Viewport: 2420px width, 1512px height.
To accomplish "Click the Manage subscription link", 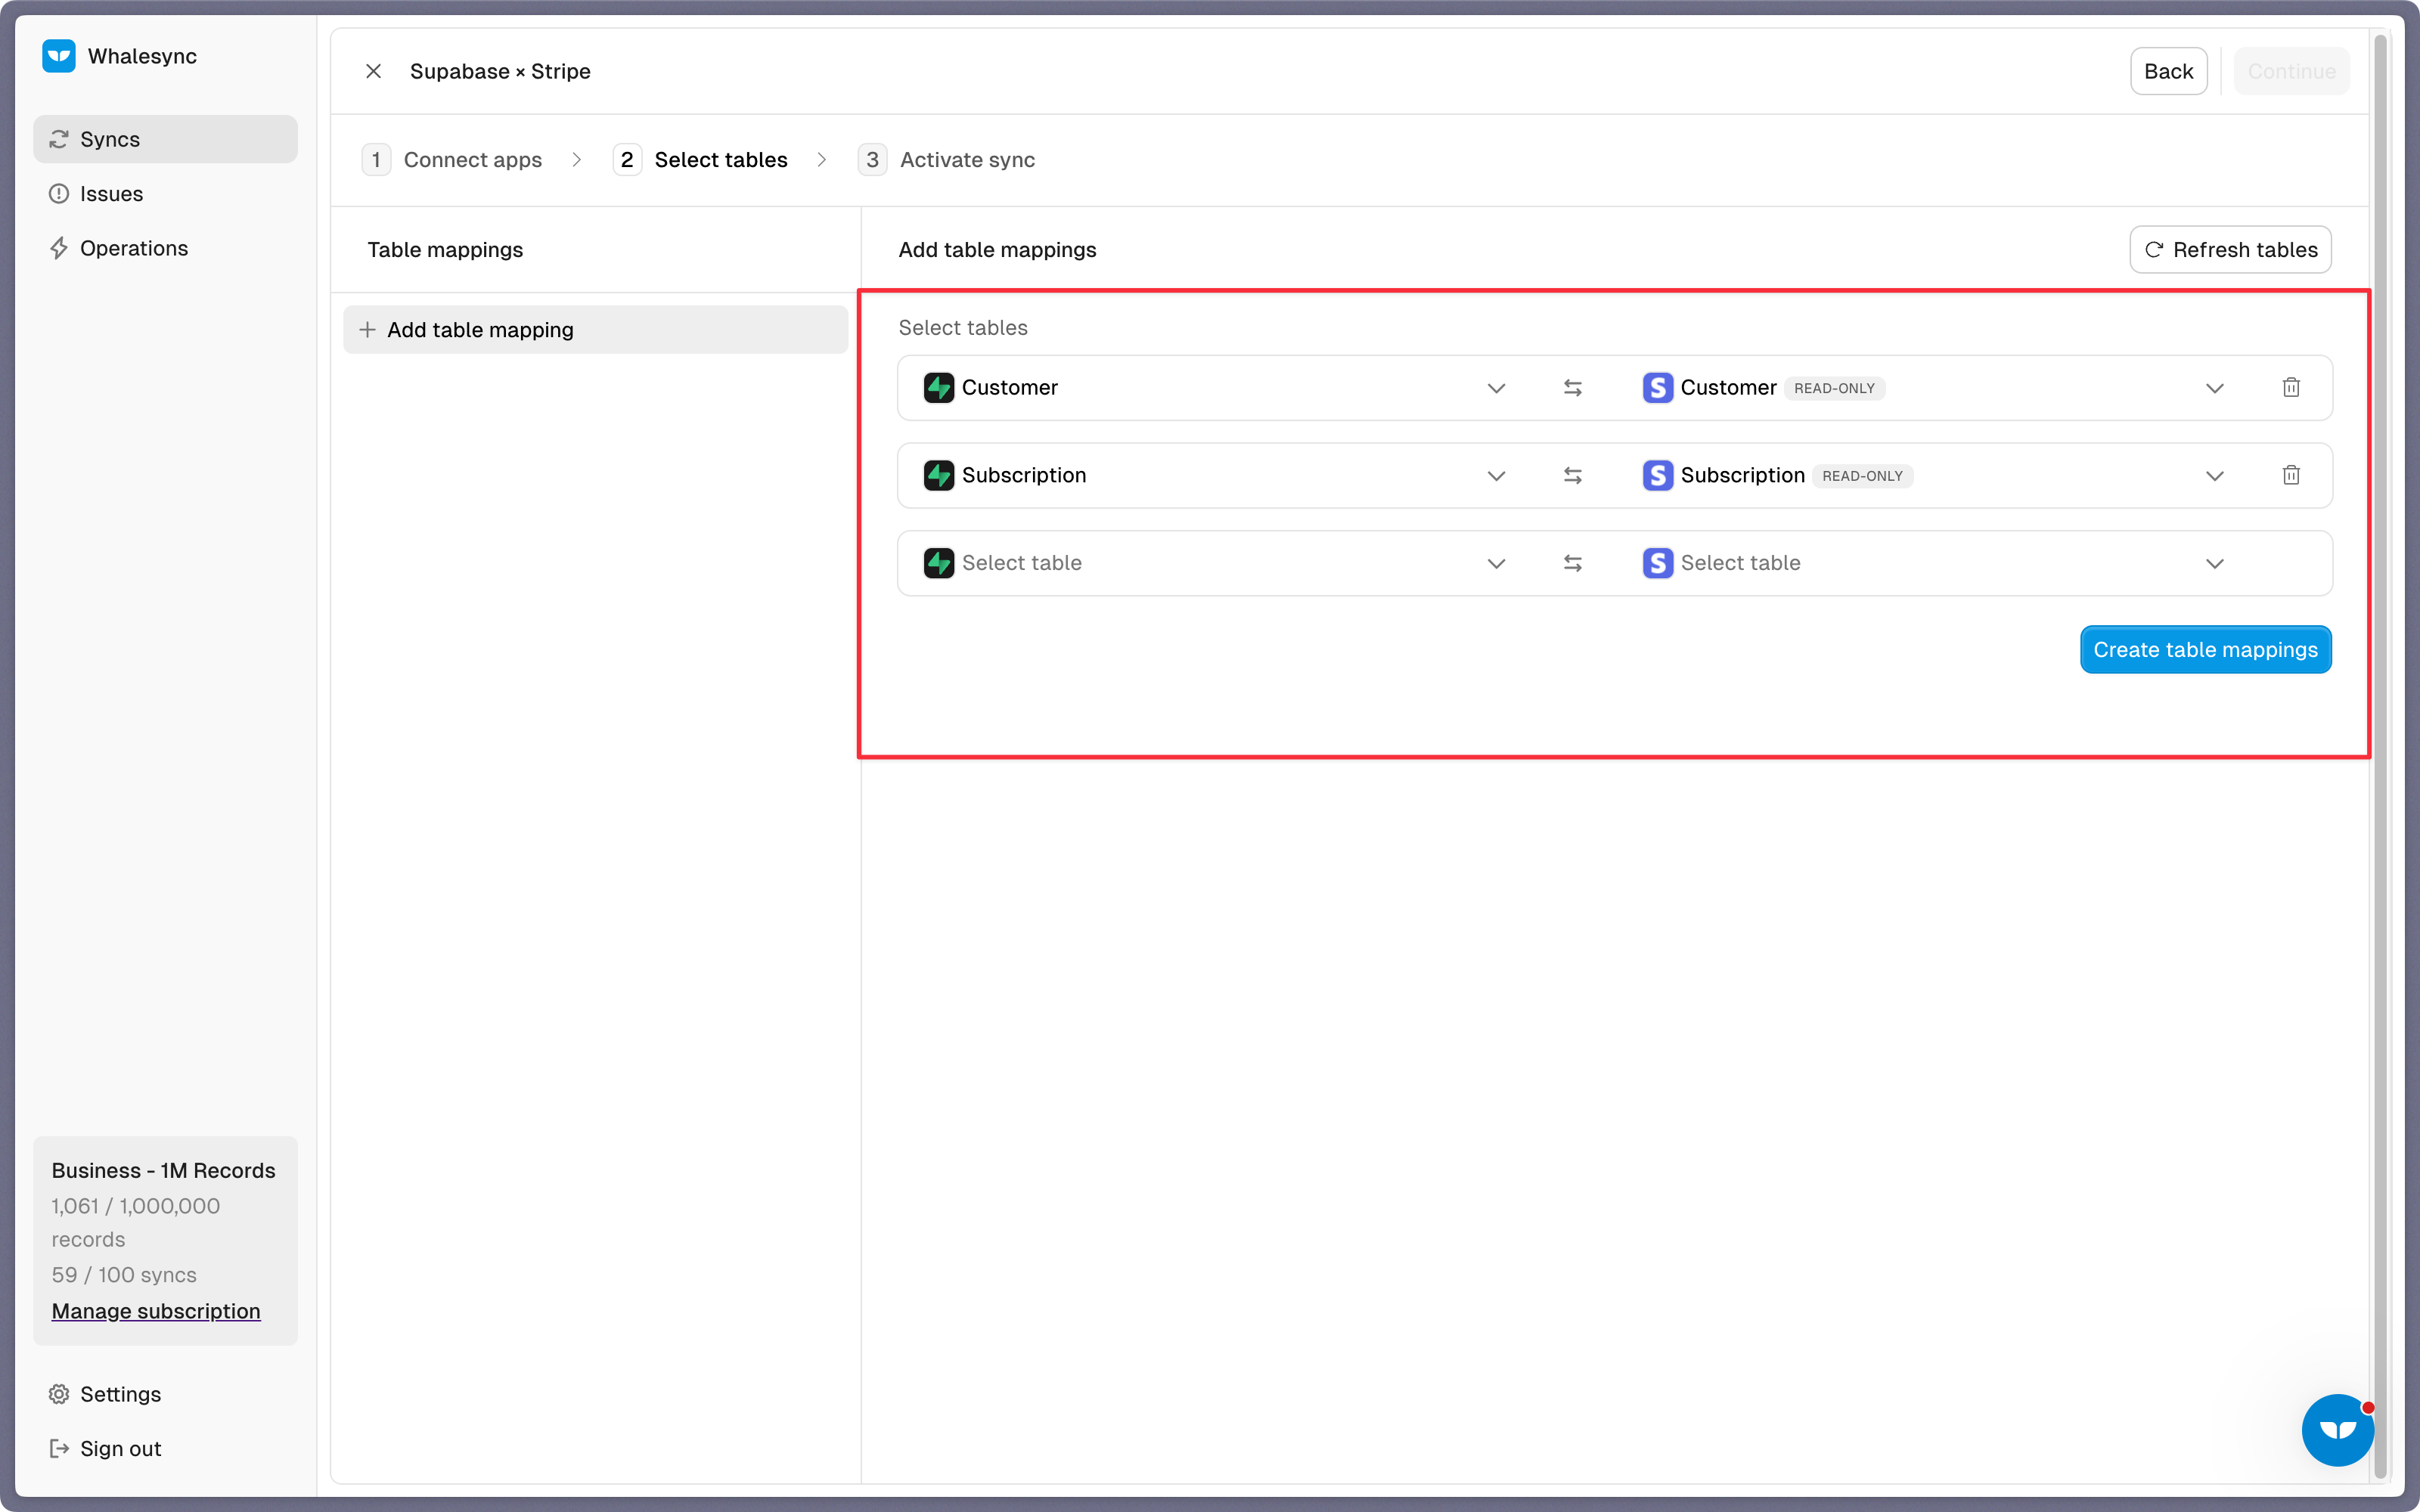I will (156, 1311).
